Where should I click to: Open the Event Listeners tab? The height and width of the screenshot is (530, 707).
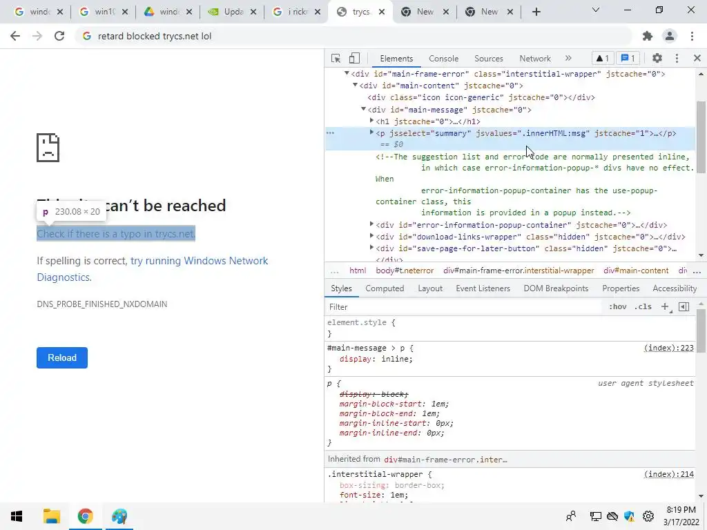[483, 288]
